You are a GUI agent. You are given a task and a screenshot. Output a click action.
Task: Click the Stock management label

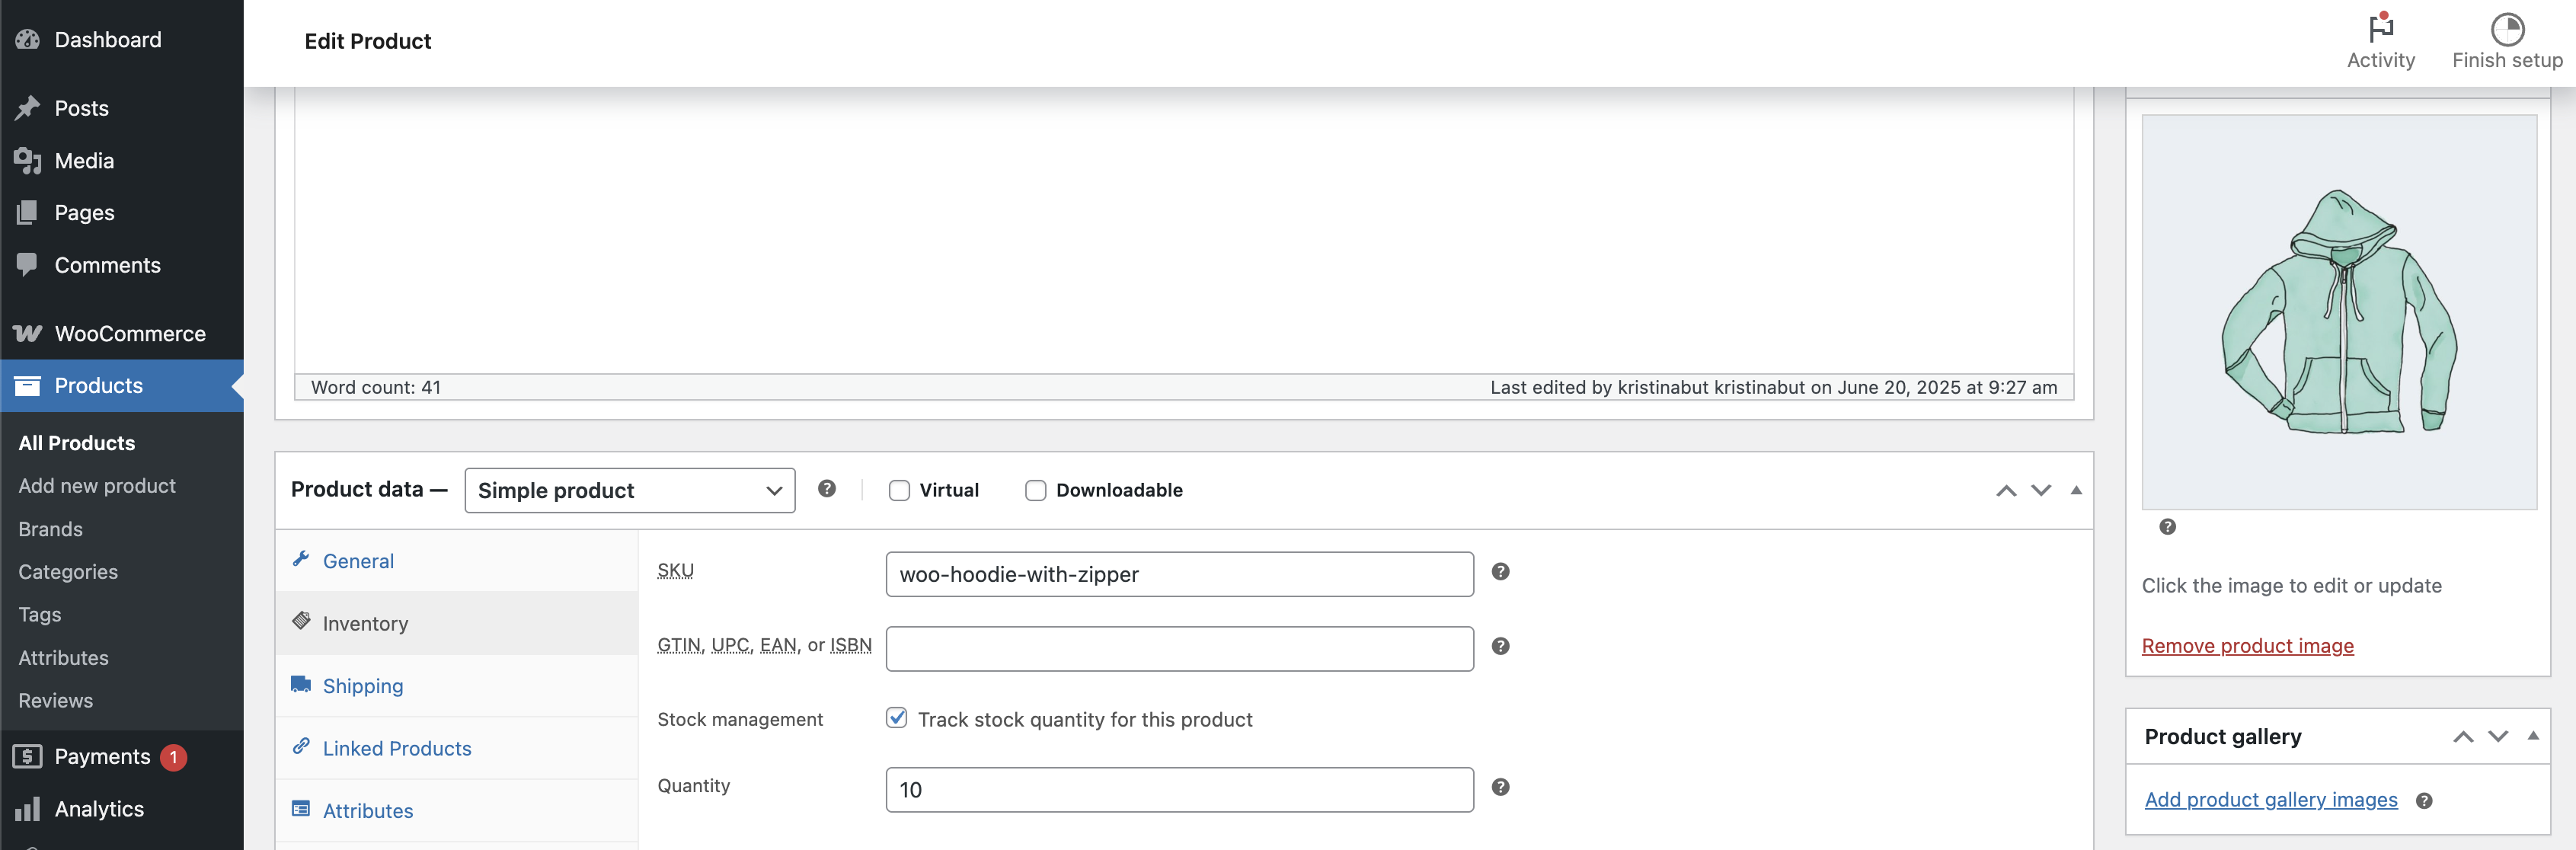click(740, 719)
